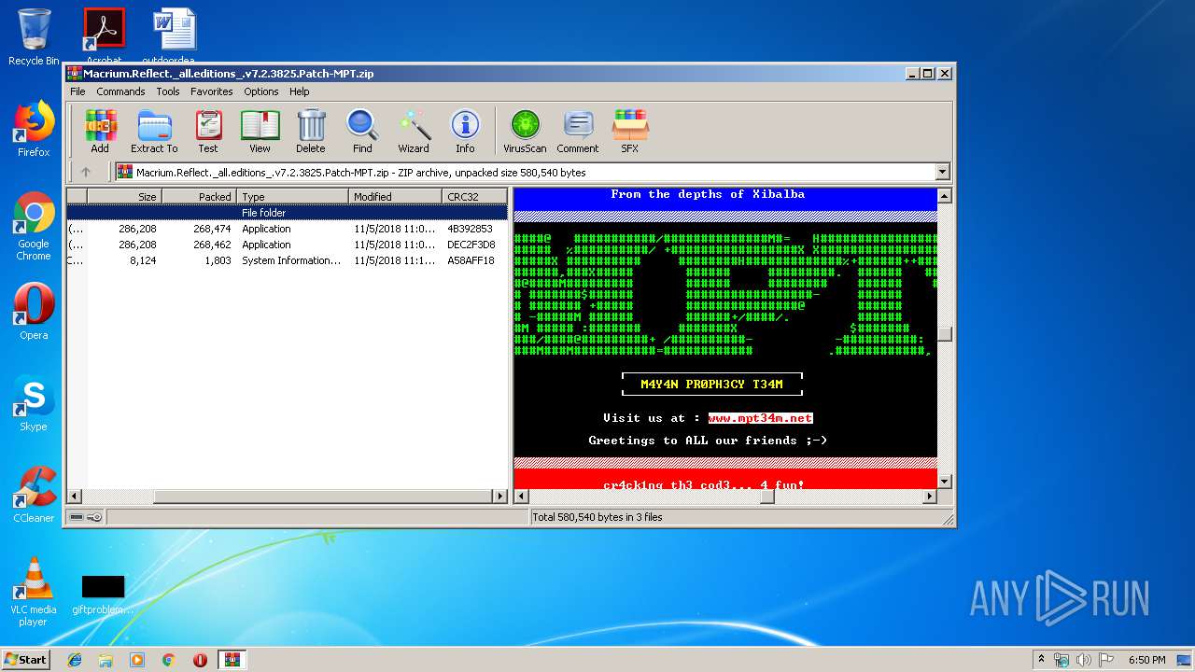The image size is (1195, 672).
Task: Open Opera from the taskbar
Action: click(x=200, y=660)
